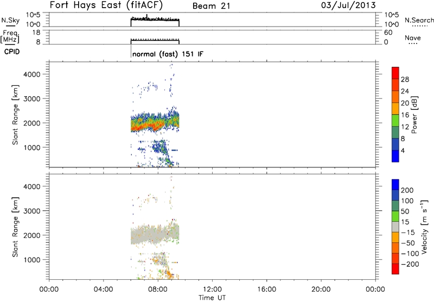Click the '28' power colorbar value
Screen dimensions: 434x301
[405, 79]
